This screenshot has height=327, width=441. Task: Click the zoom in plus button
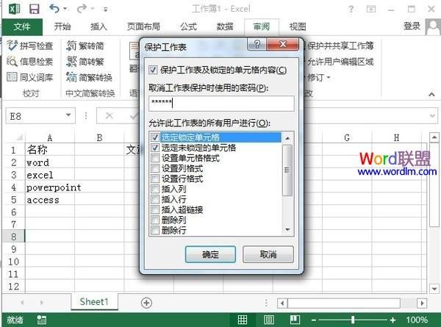(393, 320)
